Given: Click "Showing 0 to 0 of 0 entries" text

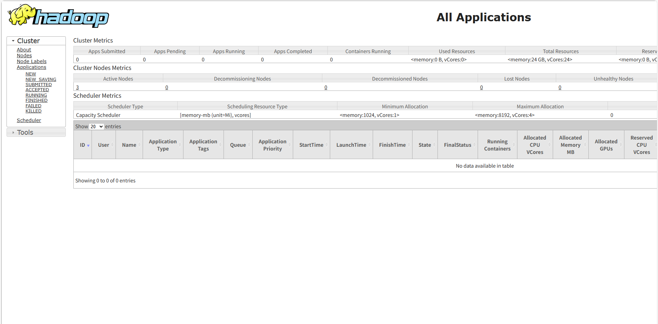Looking at the screenshot, I should (x=105, y=181).
